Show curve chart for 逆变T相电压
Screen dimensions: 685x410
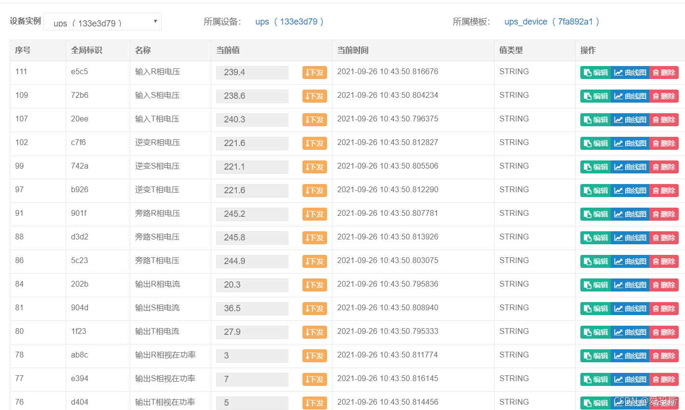click(x=630, y=190)
